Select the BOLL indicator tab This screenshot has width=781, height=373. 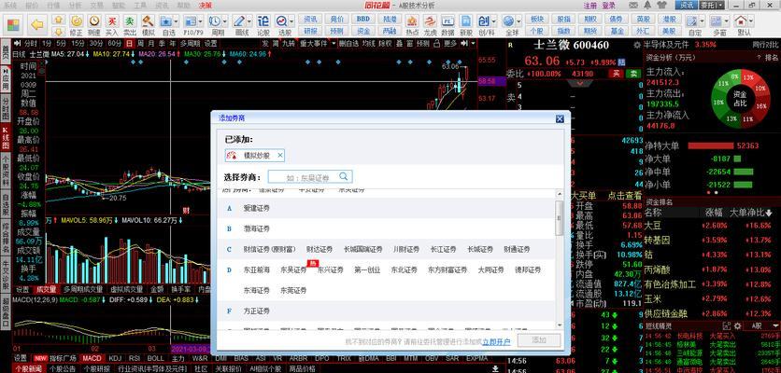click(x=155, y=358)
